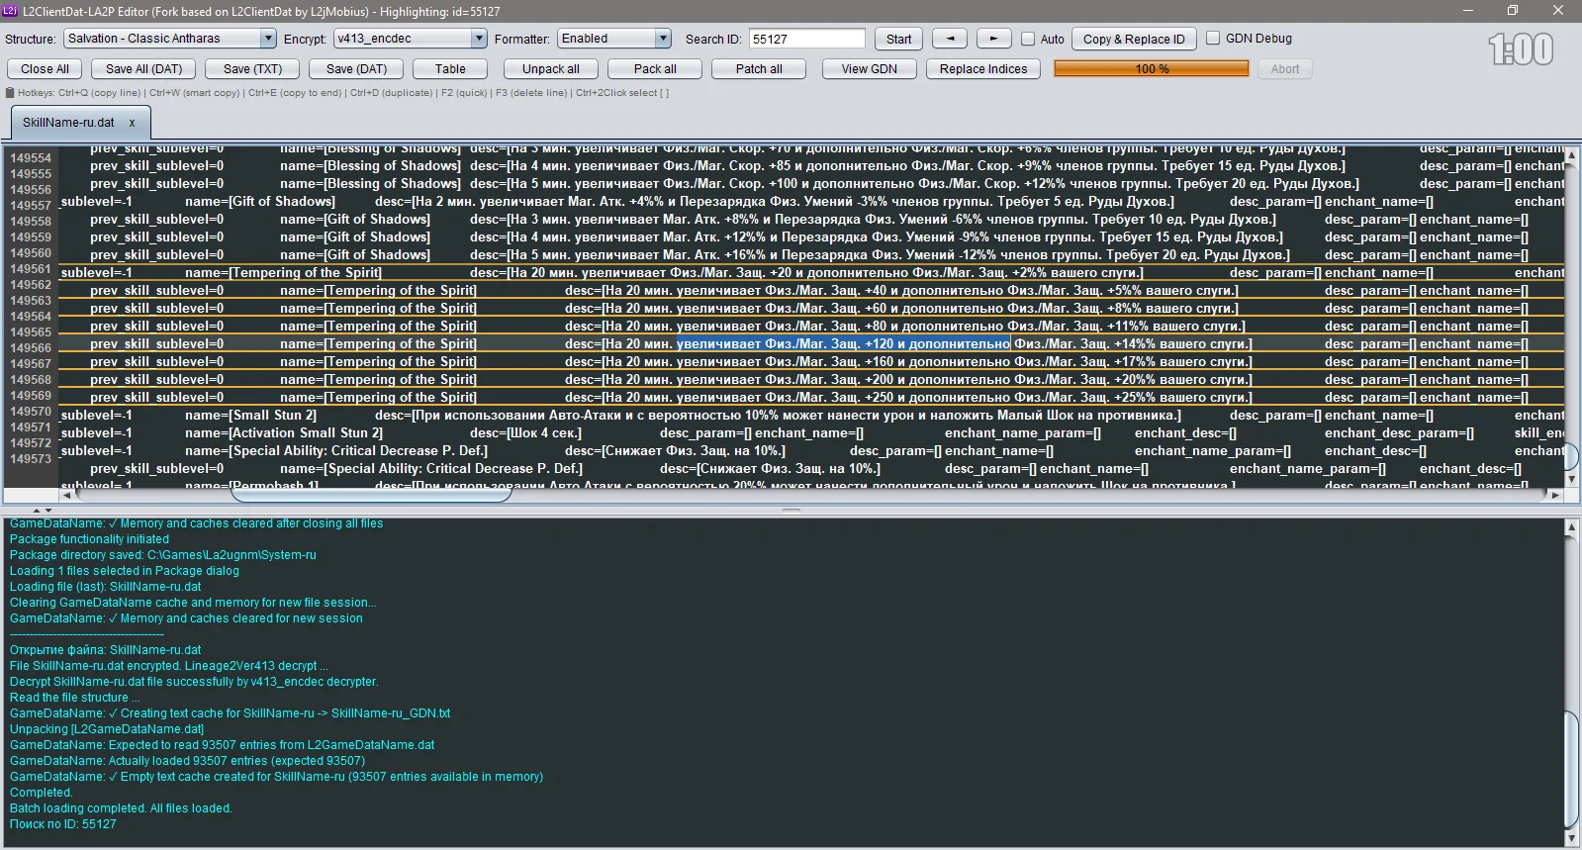The image size is (1582, 850).
Task: Click the next search result arrow button
Action: click(x=993, y=39)
